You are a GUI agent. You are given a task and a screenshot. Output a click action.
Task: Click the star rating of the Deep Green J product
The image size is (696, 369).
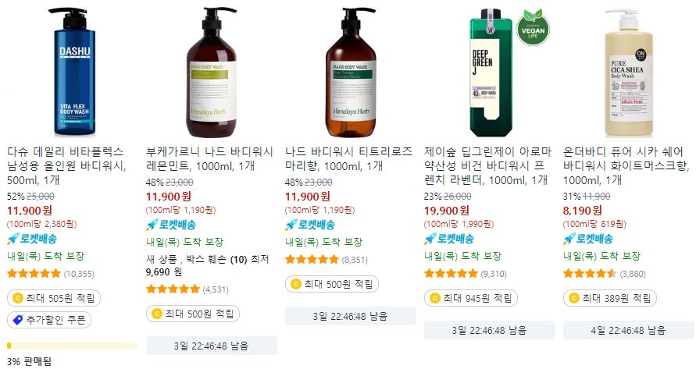451,274
